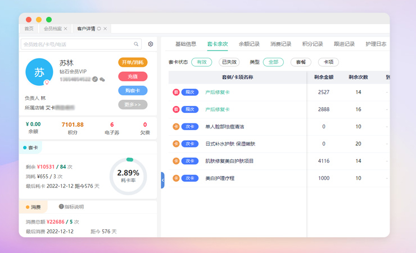Select the 套餐 type filter
Image resolution: width=416 pixels, height=253 pixels.
(301, 62)
